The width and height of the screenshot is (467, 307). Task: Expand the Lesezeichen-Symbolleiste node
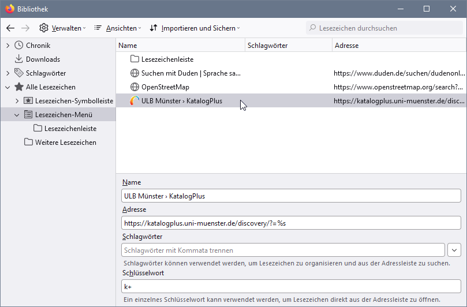pos(17,101)
